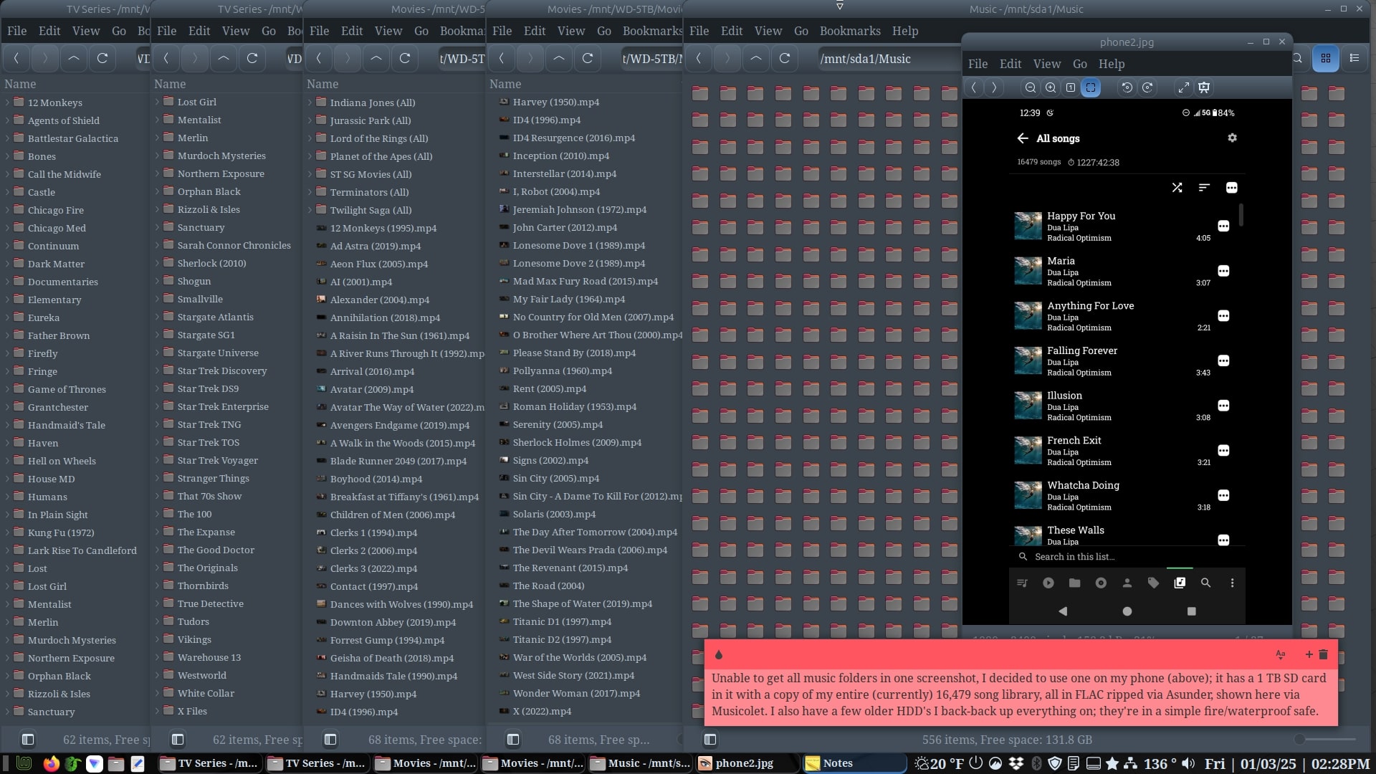The width and height of the screenshot is (1376, 774).
Task: Open Inception (2010).mp4 file
Action: coord(560,156)
